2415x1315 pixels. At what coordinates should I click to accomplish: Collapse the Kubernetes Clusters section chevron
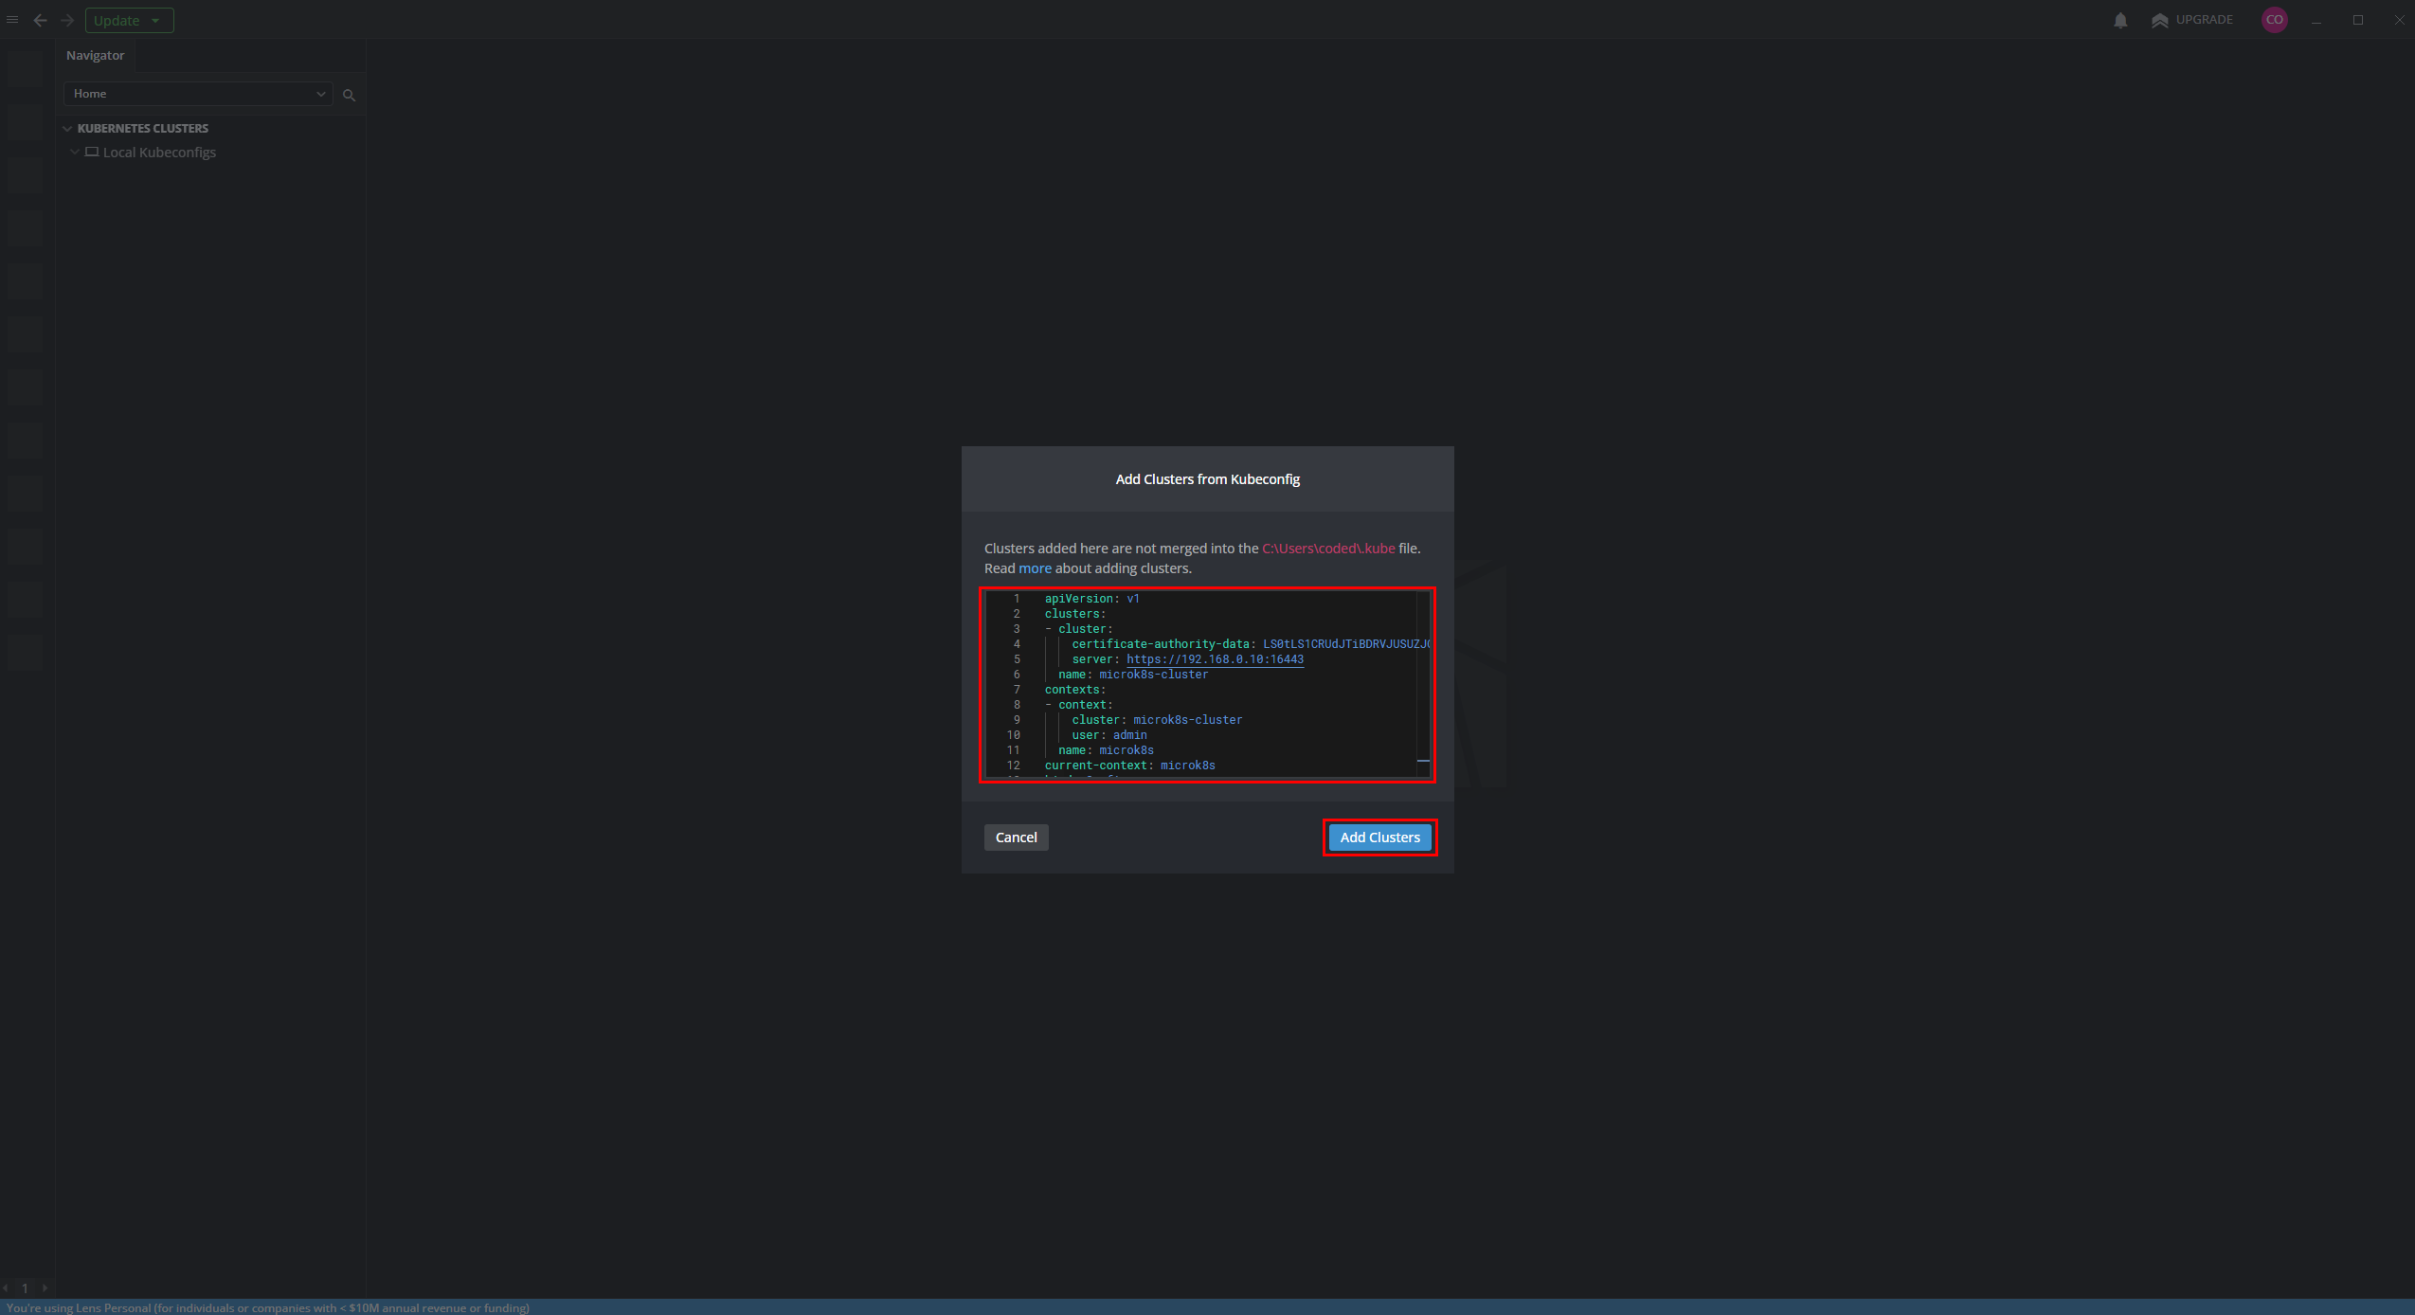pyautogui.click(x=67, y=128)
